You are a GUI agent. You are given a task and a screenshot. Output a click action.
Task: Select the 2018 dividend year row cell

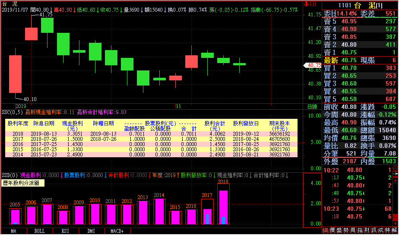tap(18, 134)
